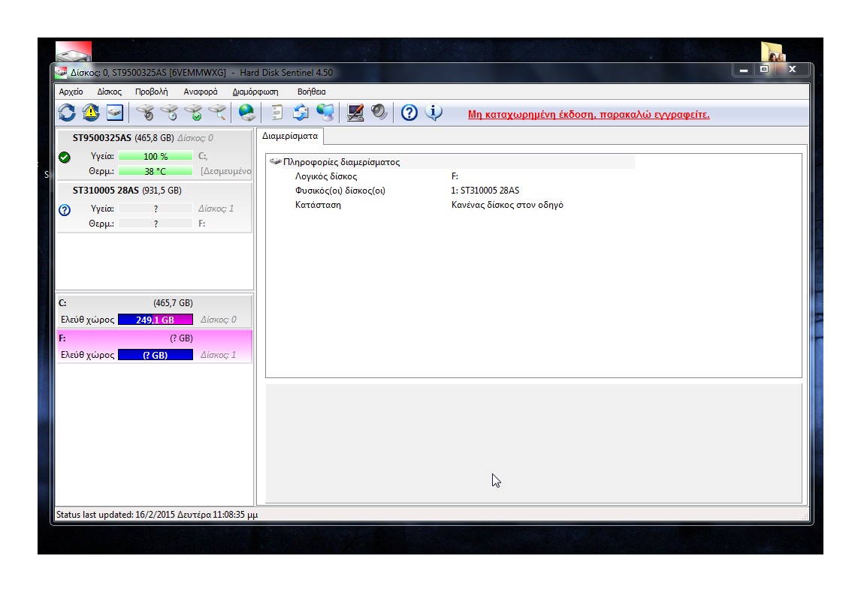Click the unknown temperature '?' bar of ST310005
This screenshot has width=861, height=592.
(x=156, y=224)
